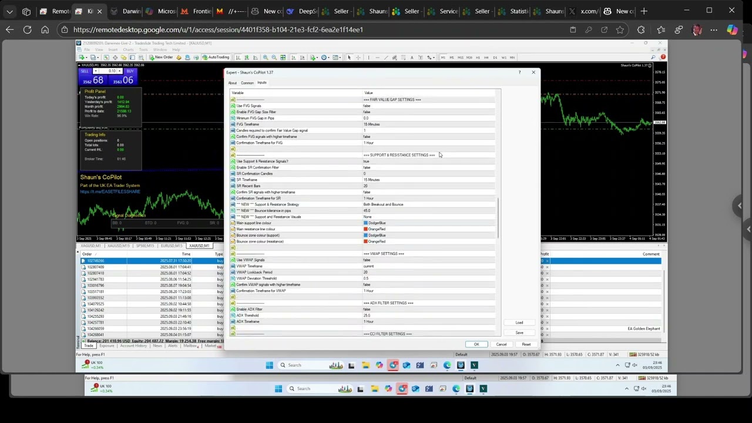Select Enable FVG Gap Size Filter value

click(367, 112)
